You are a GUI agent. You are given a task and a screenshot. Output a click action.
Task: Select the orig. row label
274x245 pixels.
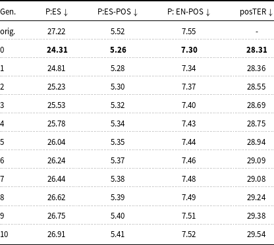point(7,32)
